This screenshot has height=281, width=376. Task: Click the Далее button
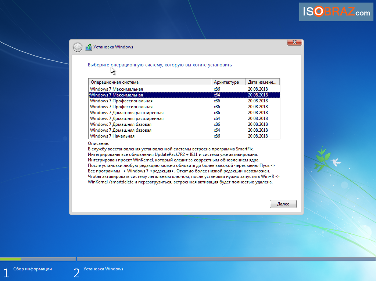click(283, 204)
